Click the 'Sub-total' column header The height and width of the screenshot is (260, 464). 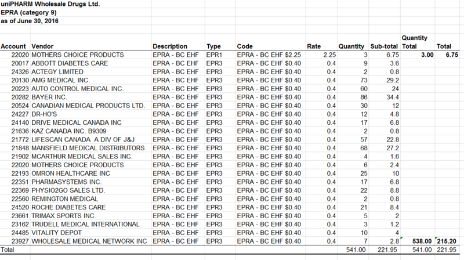tap(384, 46)
